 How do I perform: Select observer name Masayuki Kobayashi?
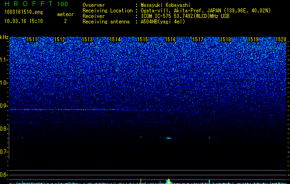click(166, 6)
